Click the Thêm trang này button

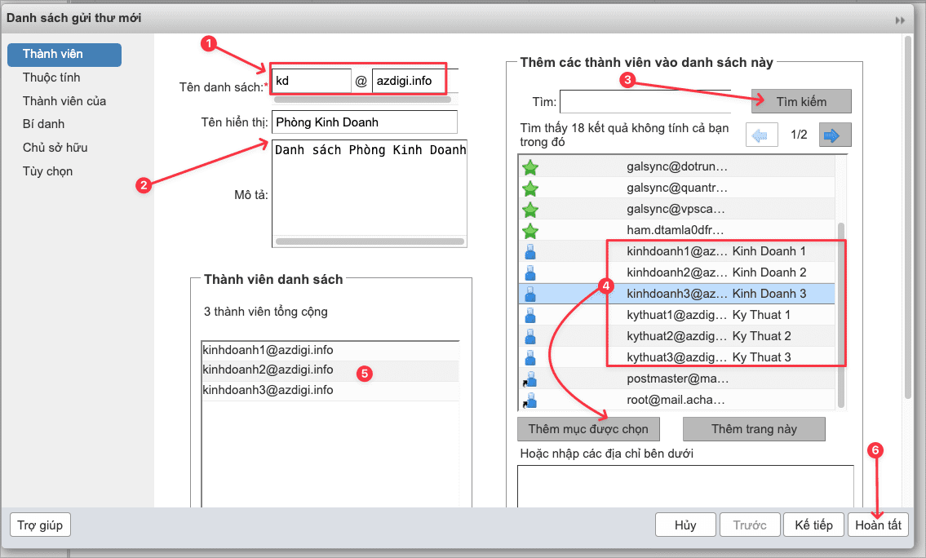tap(754, 429)
